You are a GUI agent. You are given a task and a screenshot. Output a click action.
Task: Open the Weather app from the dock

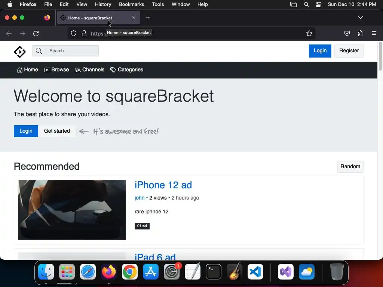[x=307, y=272]
